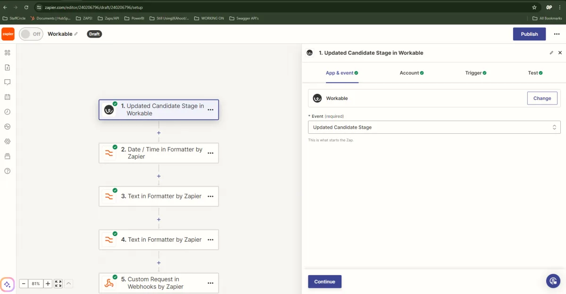Click Continue in the setup panel

pos(325,282)
